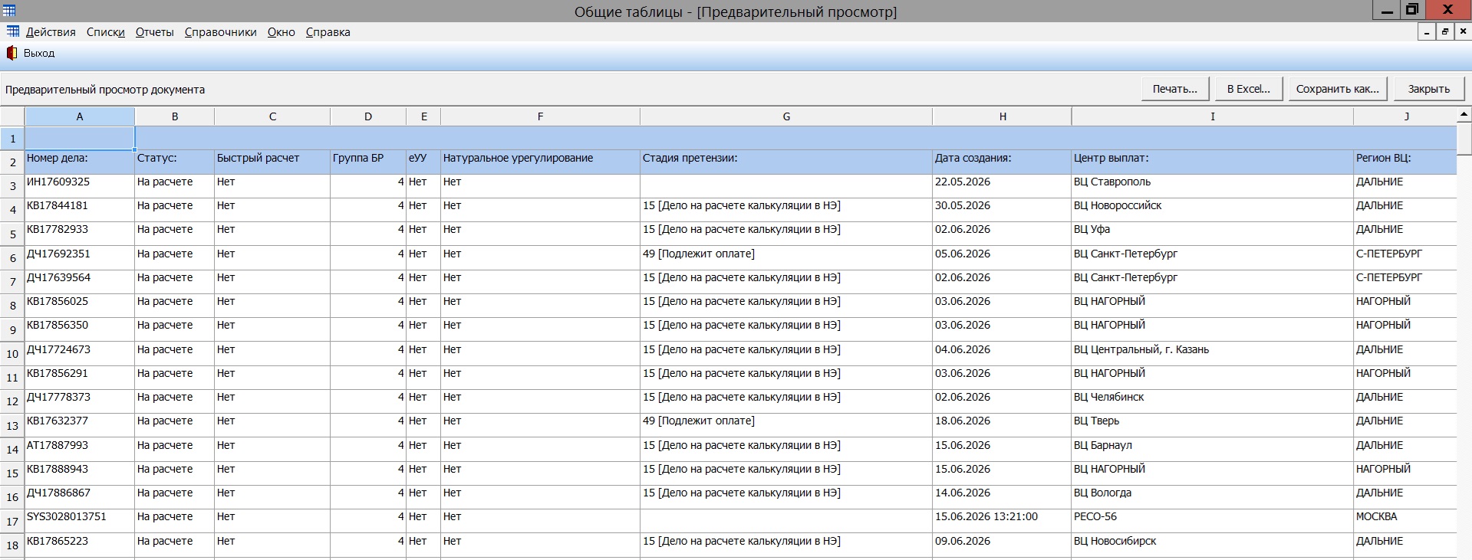Click the ВЦ Новороссийск cell

(x=1213, y=205)
